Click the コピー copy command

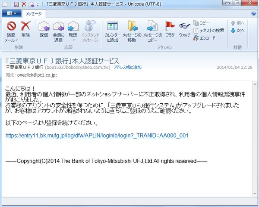[201, 23]
